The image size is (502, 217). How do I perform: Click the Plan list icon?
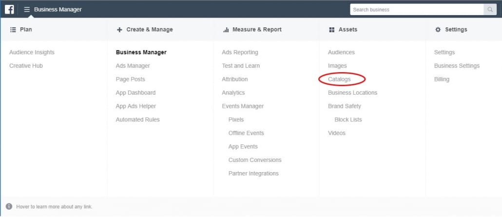coord(13,30)
